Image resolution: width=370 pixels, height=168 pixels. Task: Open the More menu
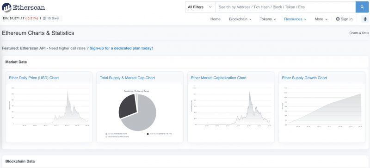tap(321, 19)
